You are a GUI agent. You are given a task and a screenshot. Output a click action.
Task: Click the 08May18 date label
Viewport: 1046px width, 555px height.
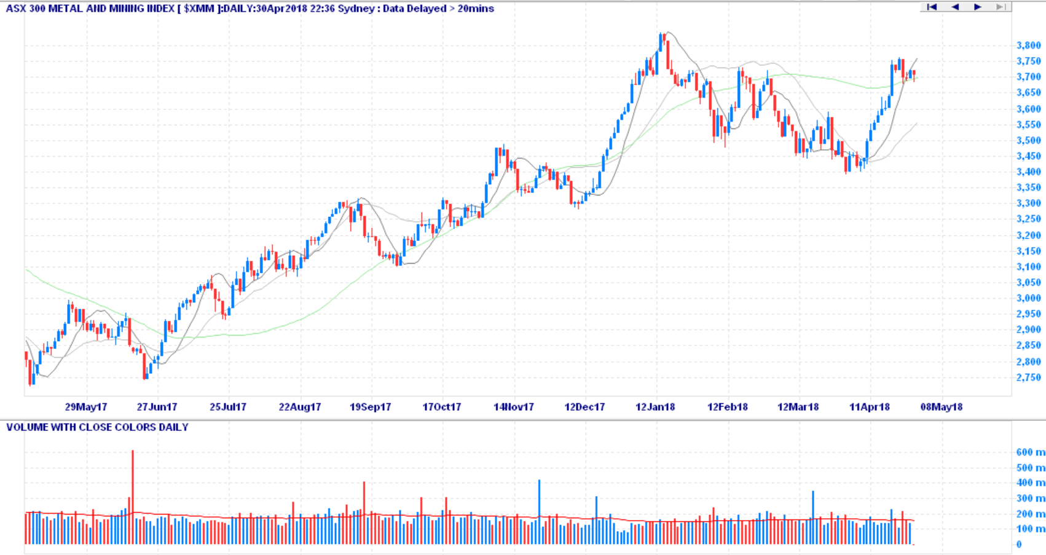942,407
